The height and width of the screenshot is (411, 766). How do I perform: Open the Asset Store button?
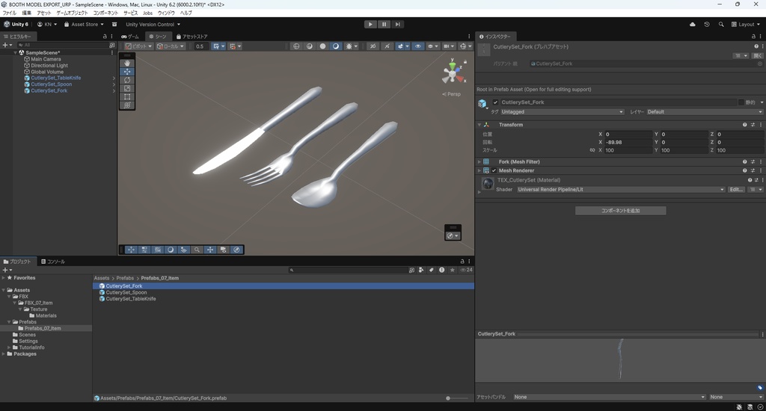(84, 25)
